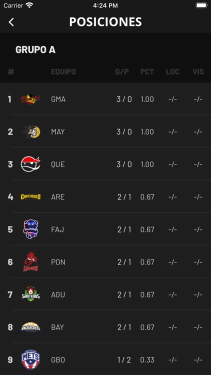Viewport: 211px width, 375px height.
Task: Click the VIS column header
Action: (198, 71)
